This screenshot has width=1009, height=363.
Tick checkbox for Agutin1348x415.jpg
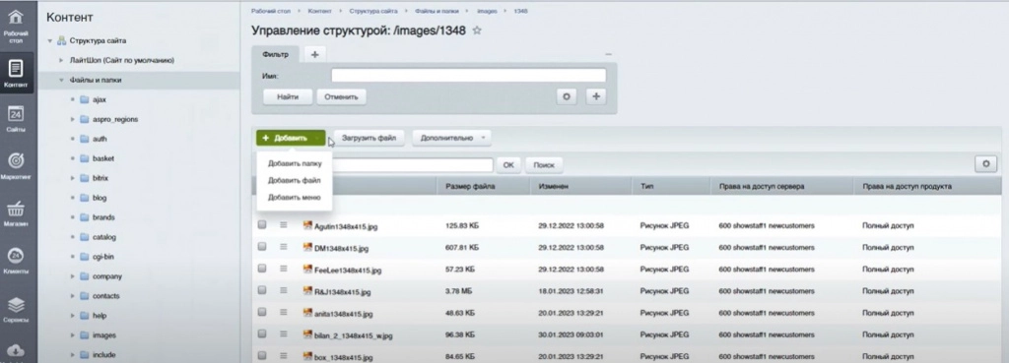point(262,225)
